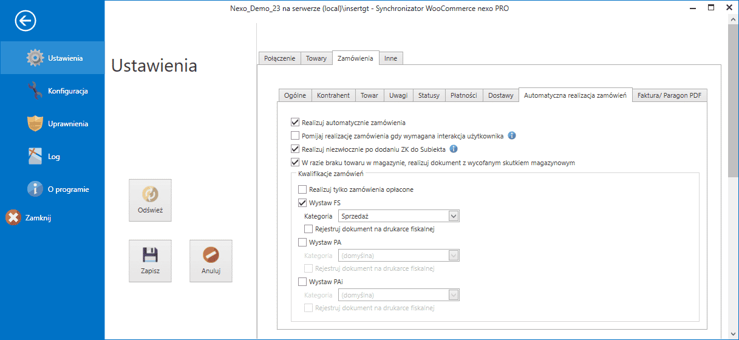Switch to the Połączenie tab

(280, 58)
